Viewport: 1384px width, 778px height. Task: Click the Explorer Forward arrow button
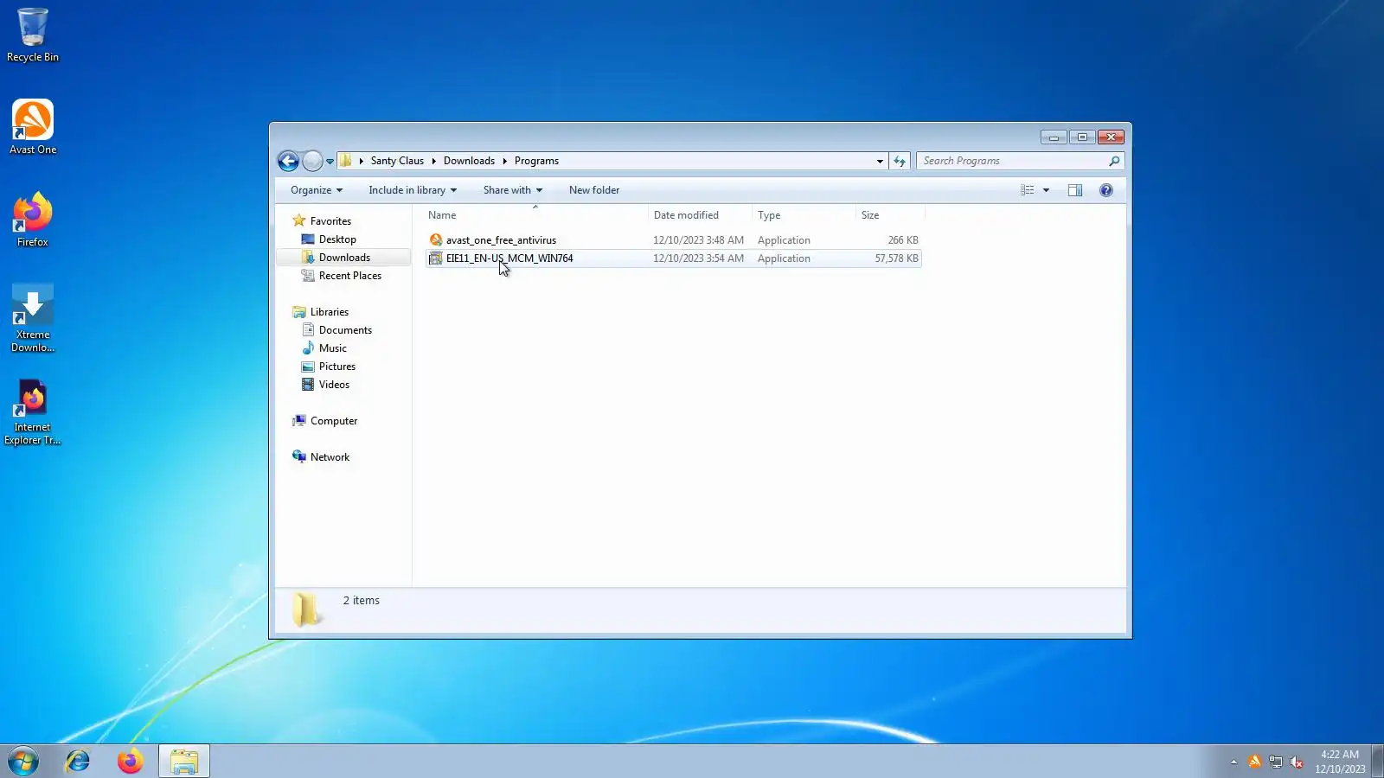pyautogui.click(x=312, y=161)
